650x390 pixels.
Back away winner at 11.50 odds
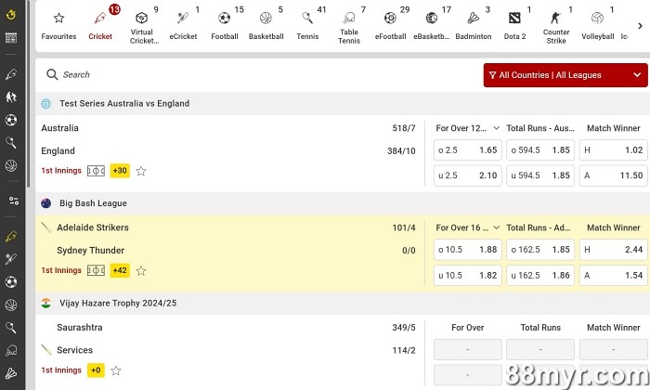point(614,175)
